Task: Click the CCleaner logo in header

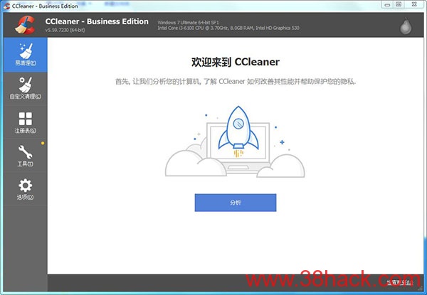Action: (25, 25)
